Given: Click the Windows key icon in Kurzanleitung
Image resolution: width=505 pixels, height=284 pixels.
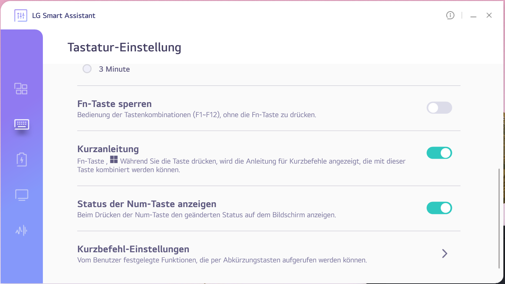Looking at the screenshot, I should [114, 160].
